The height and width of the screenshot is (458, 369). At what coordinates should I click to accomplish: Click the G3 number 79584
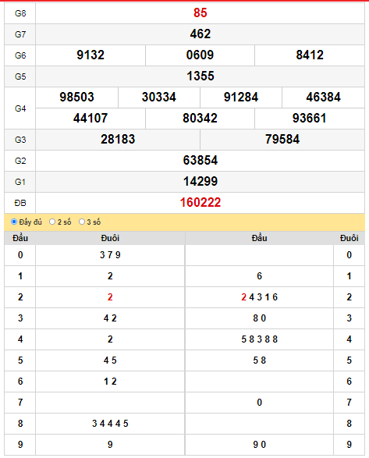282,139
